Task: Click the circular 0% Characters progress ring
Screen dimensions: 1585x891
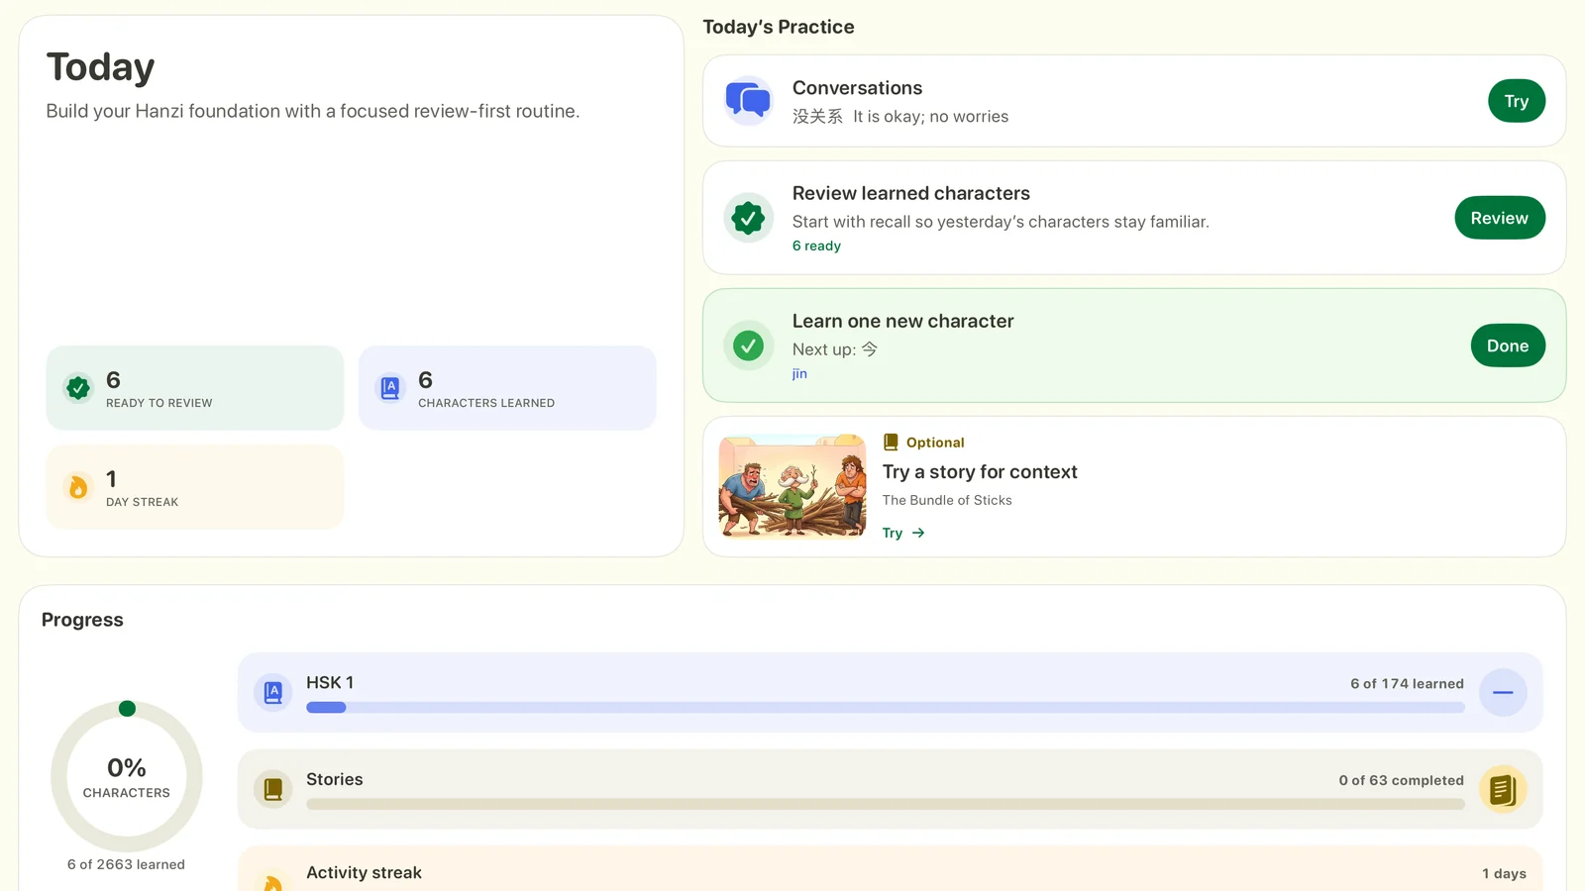Action: pos(127,776)
